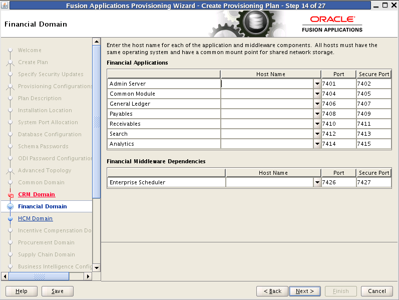Open General Ledger host name dropdown

(x=317, y=104)
